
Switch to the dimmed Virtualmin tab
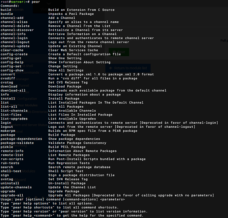tap(49, 10)
